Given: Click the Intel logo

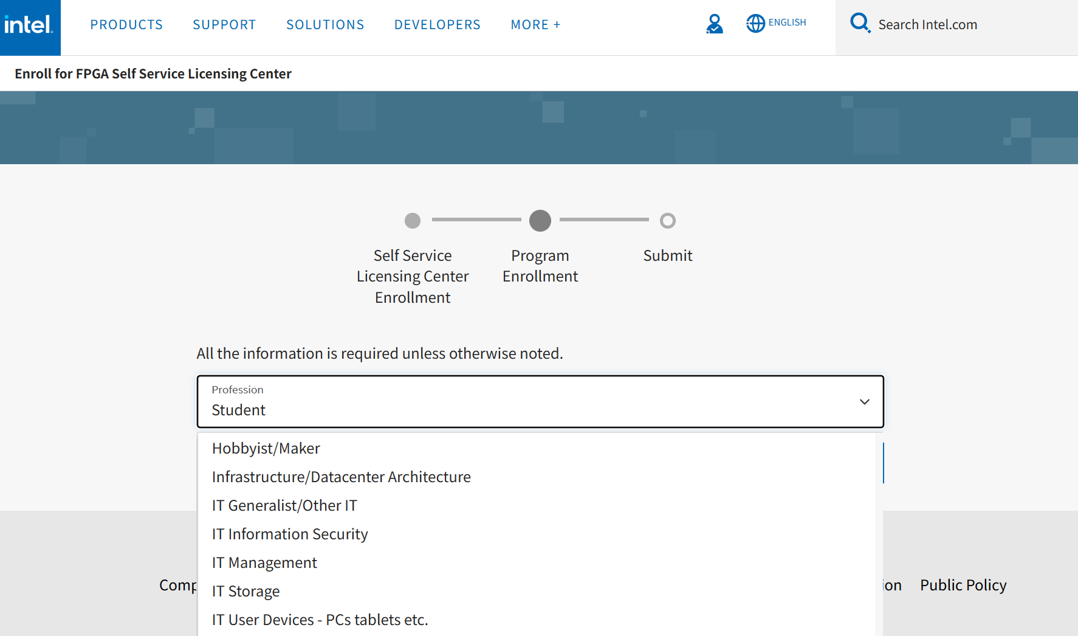Looking at the screenshot, I should (29, 26).
